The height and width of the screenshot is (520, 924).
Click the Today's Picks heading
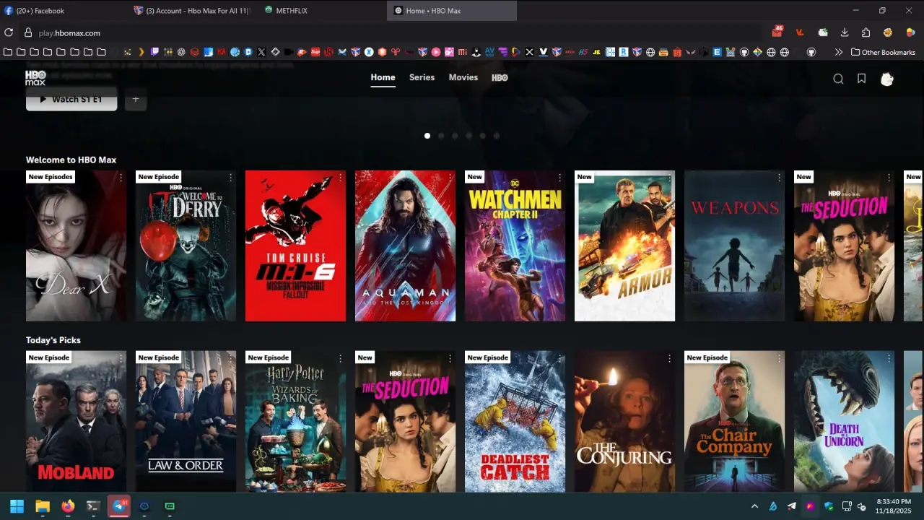(53, 340)
